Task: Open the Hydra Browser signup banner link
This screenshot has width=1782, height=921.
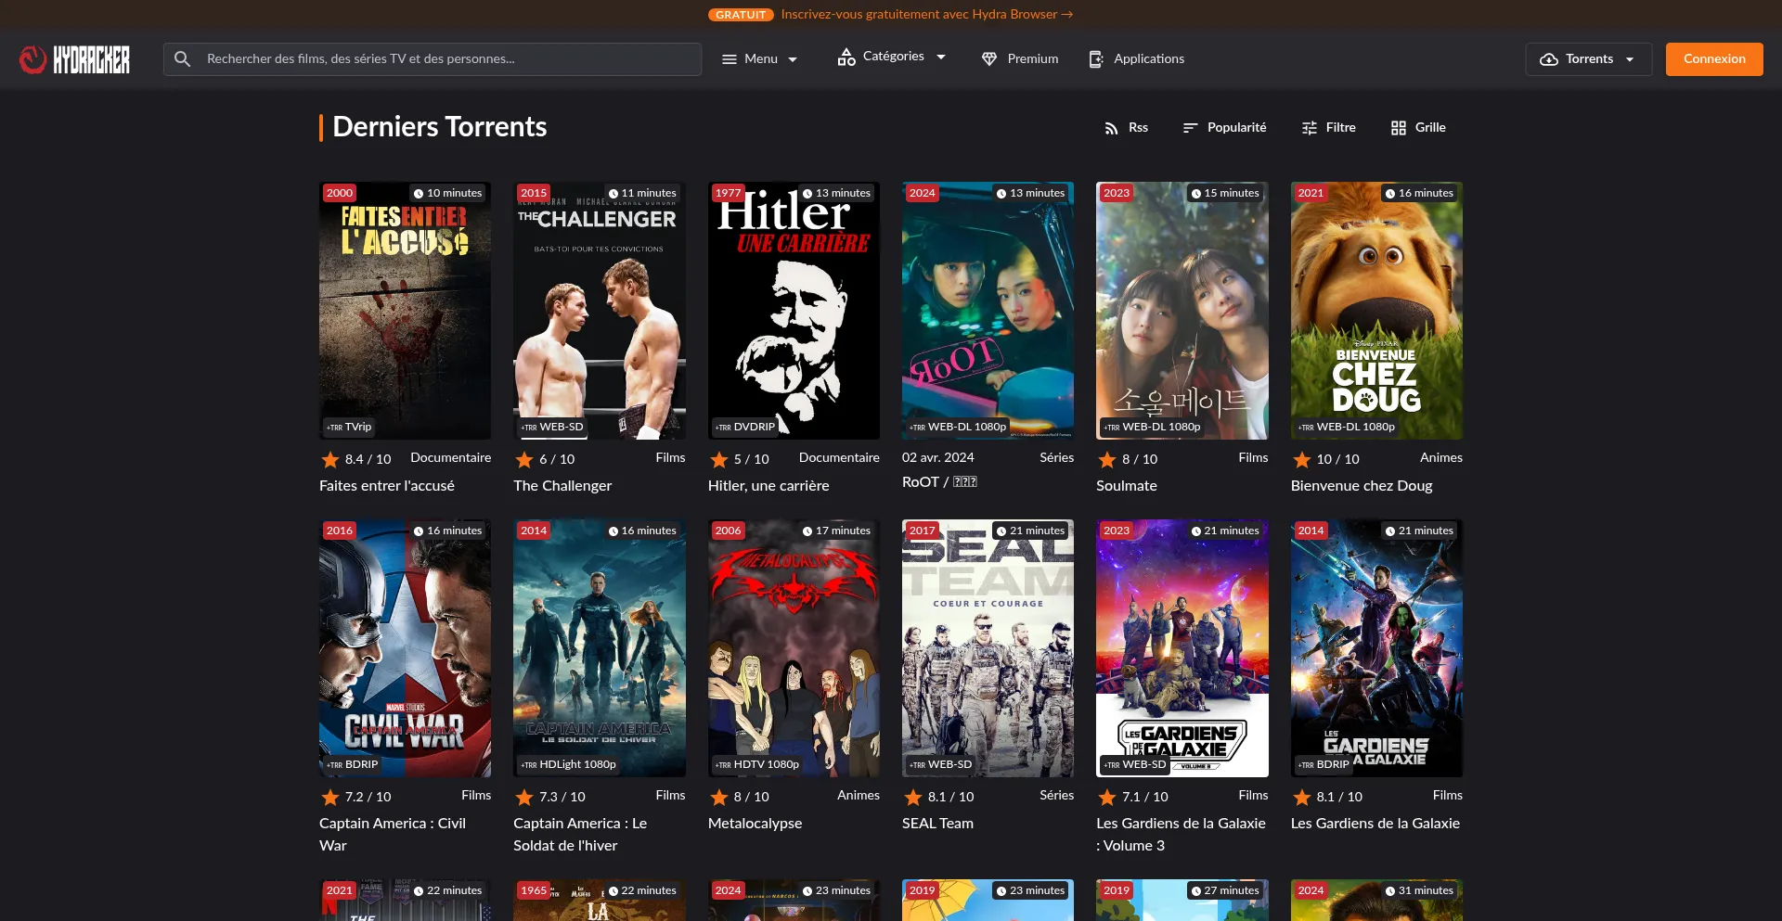Action: click(926, 15)
